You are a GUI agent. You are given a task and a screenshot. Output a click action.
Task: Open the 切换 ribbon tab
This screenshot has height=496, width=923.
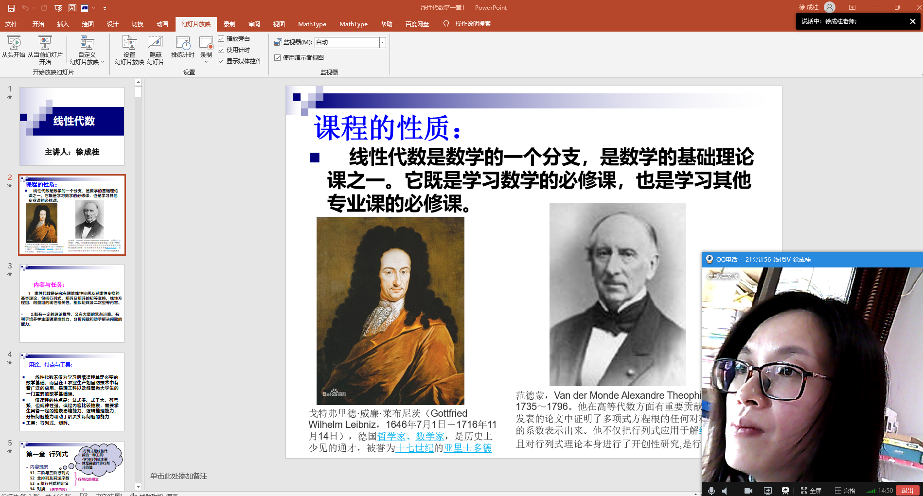click(x=138, y=24)
